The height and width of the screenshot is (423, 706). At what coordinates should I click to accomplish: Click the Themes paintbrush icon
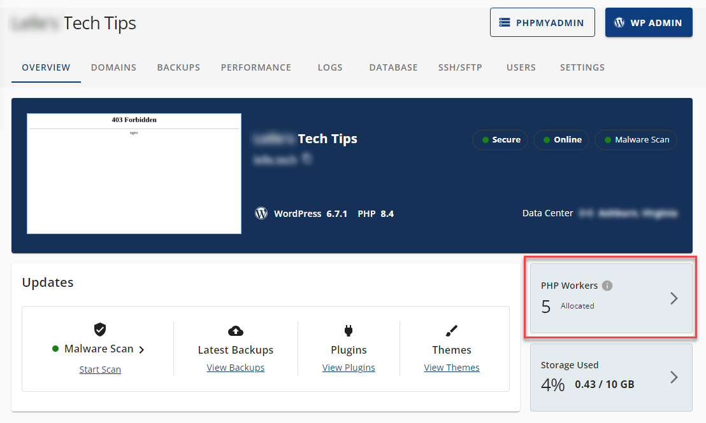point(452,331)
